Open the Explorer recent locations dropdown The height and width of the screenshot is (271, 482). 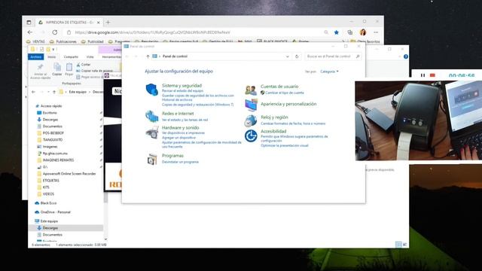48,92
